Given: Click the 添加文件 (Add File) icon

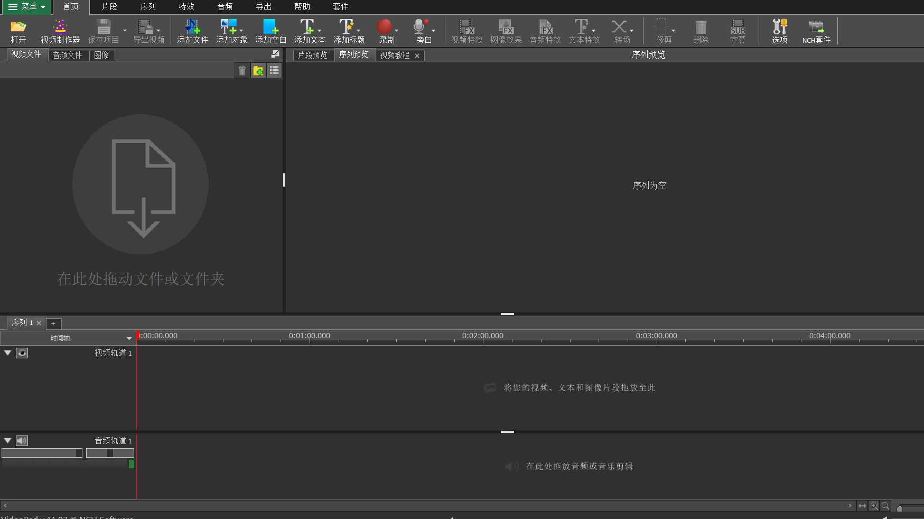Looking at the screenshot, I should [x=192, y=31].
